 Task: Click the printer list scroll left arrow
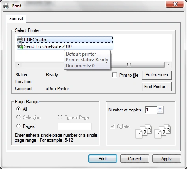click(x=19, y=65)
